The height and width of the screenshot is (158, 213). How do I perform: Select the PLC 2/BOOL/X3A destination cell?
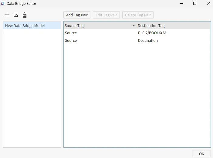click(152, 33)
